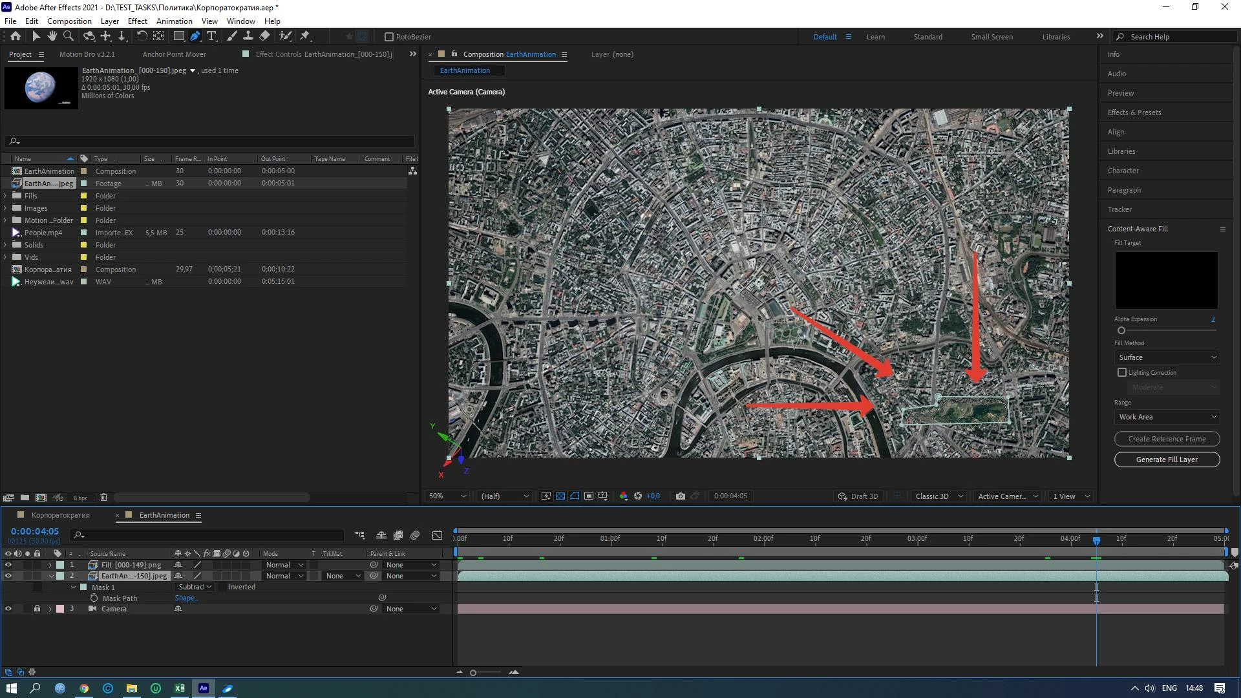This screenshot has width=1241, height=698.
Task: Switch to the Корпоратократия timeline tab
Action: (60, 515)
